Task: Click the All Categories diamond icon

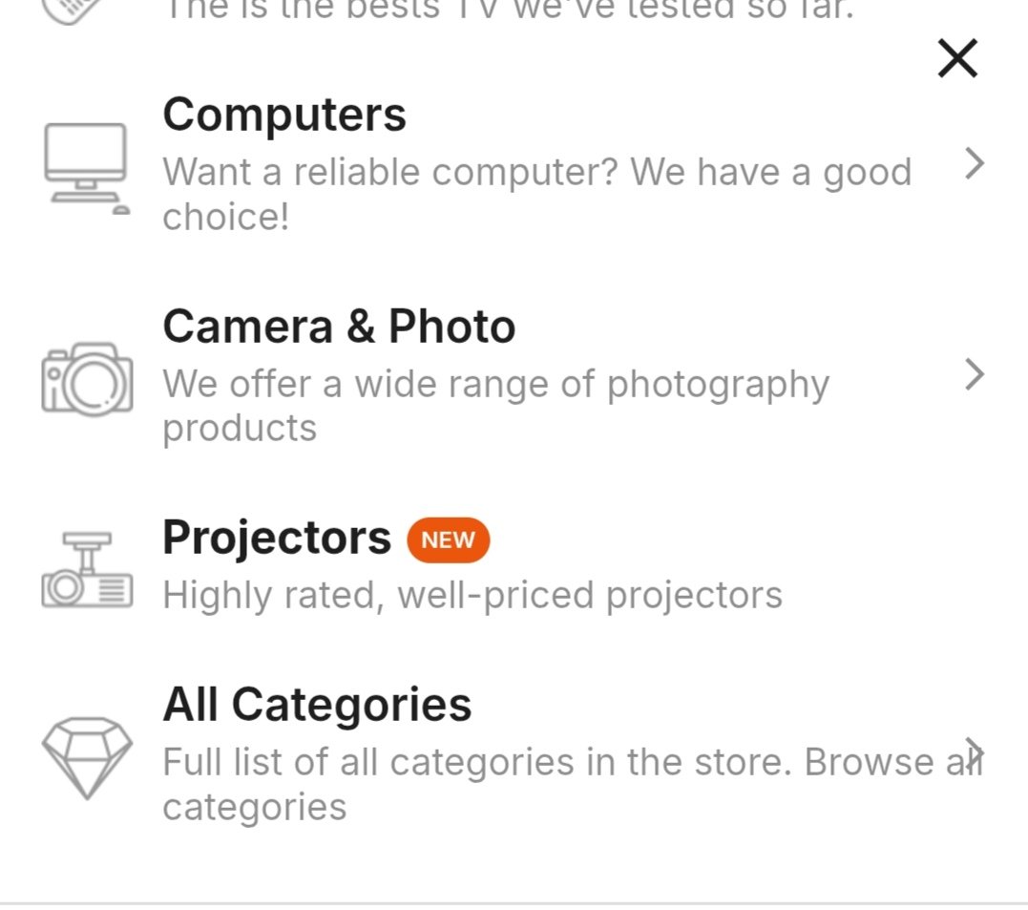Action: pyautogui.click(x=86, y=756)
